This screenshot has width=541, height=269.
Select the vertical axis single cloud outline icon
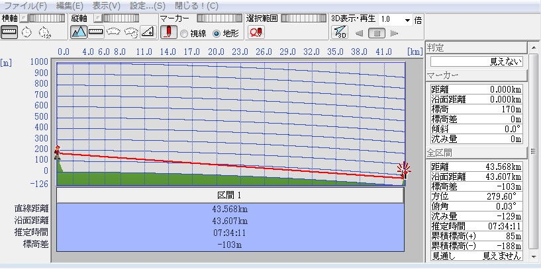click(x=113, y=32)
